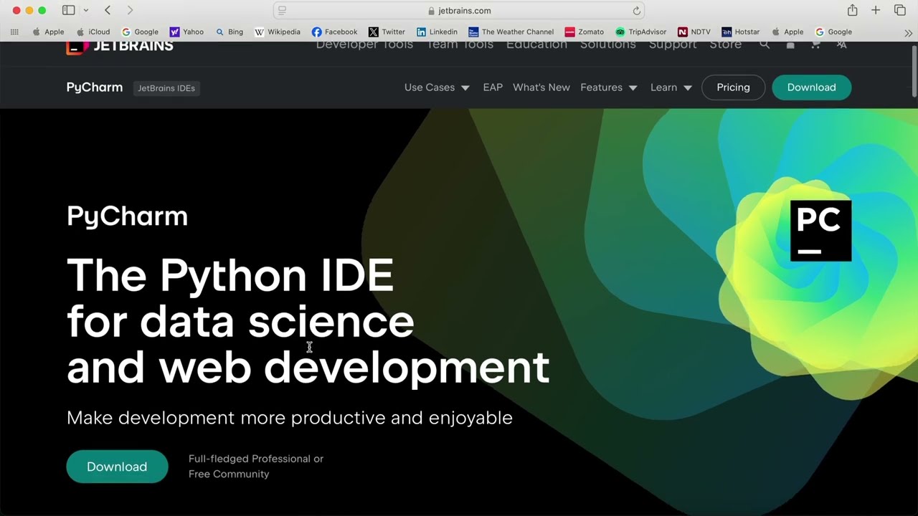Open the What's New menu item

541,87
